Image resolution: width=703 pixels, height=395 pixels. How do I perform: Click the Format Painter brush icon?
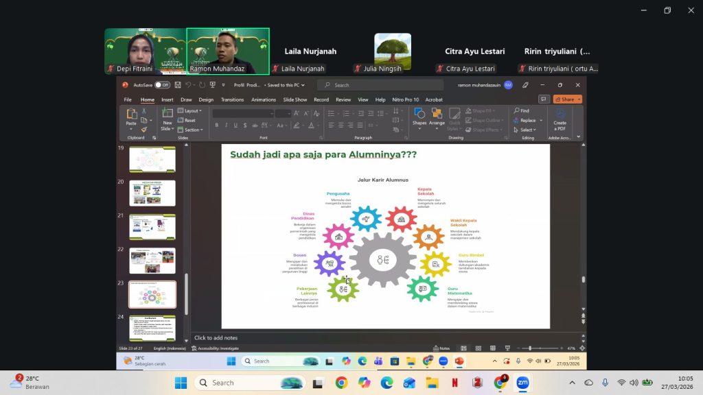[144, 130]
